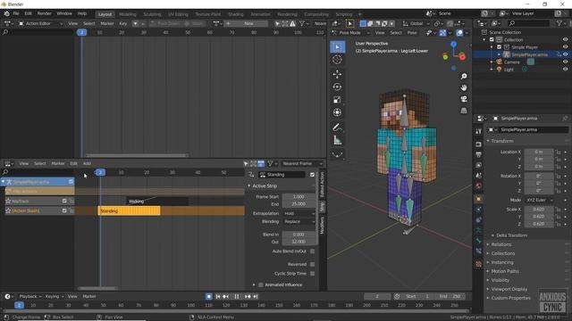Click the Scale X value field
This screenshot has height=321, width=572.
[x=539, y=210]
